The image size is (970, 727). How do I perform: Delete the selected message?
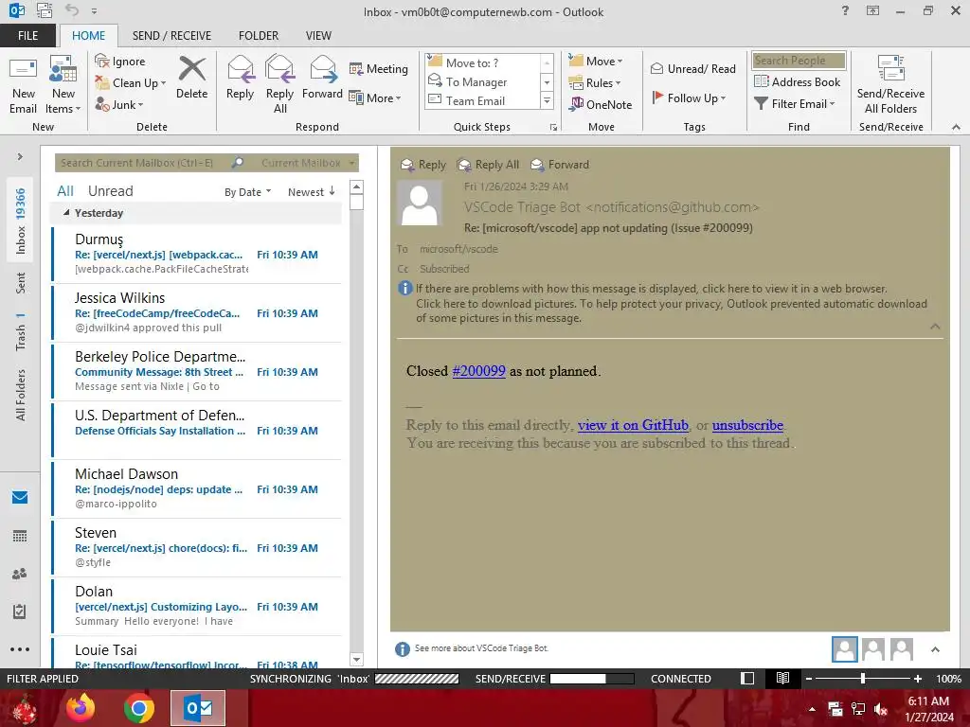[191, 78]
